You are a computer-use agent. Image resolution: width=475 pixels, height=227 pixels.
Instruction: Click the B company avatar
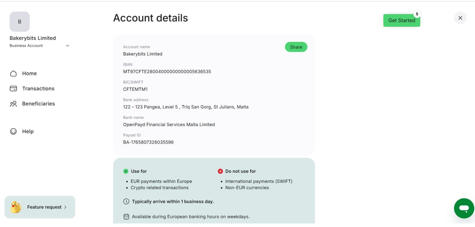point(20,22)
